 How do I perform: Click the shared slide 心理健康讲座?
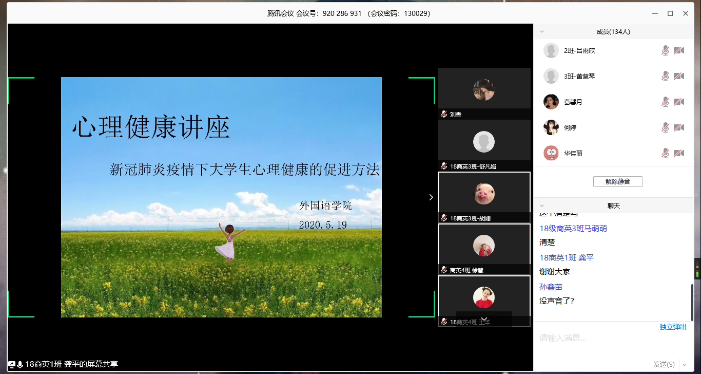[221, 197]
